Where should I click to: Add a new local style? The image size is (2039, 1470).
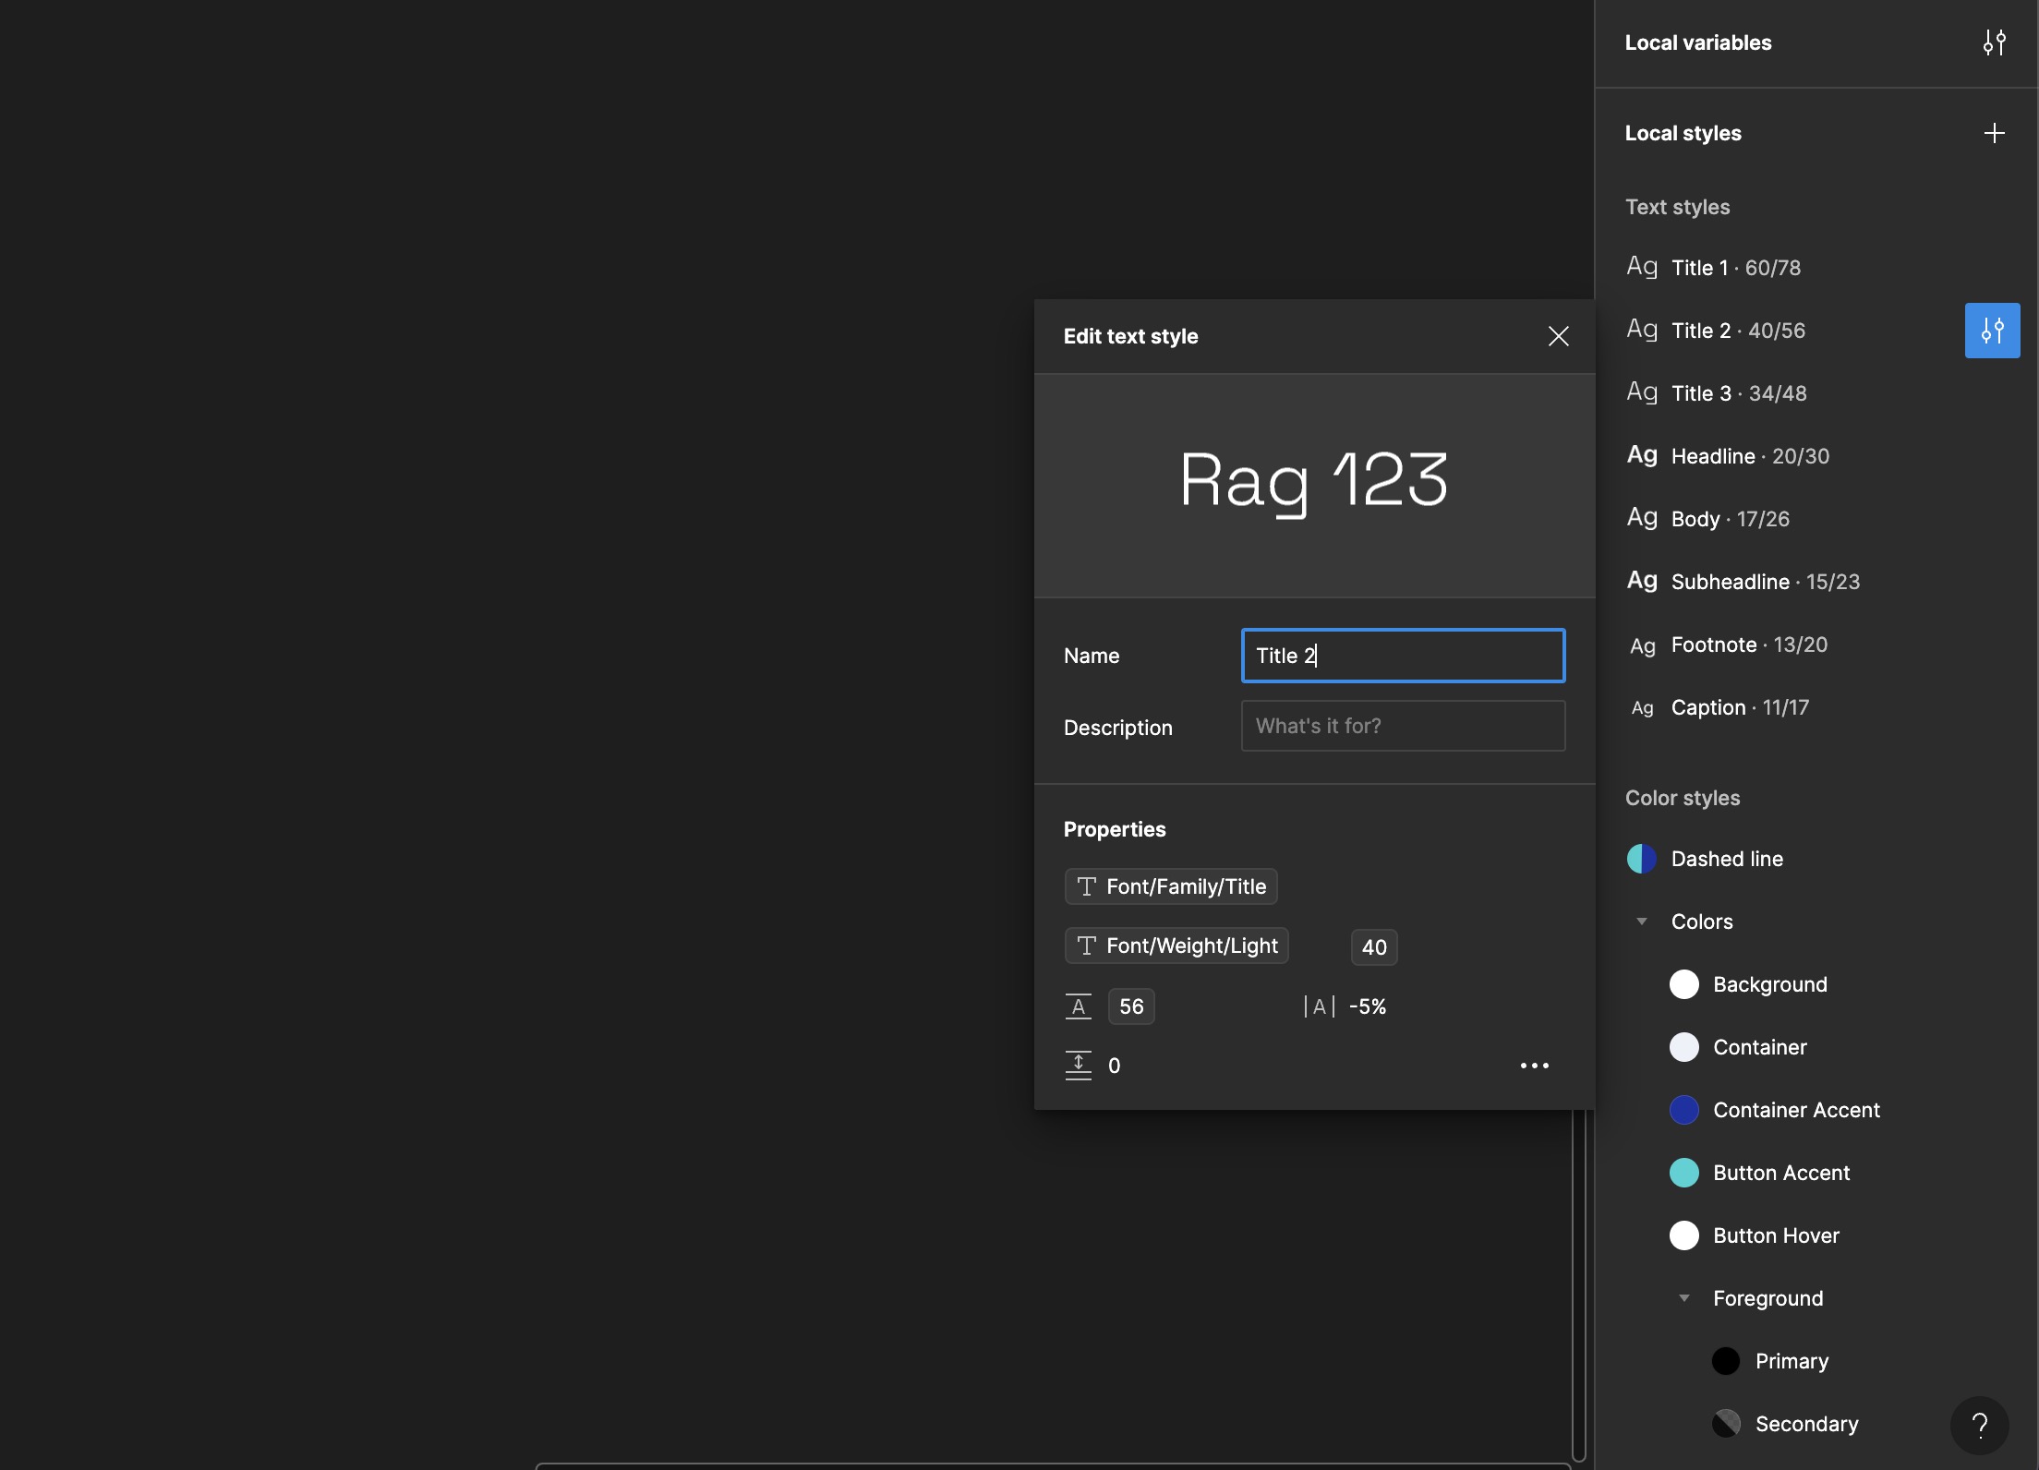1994,133
